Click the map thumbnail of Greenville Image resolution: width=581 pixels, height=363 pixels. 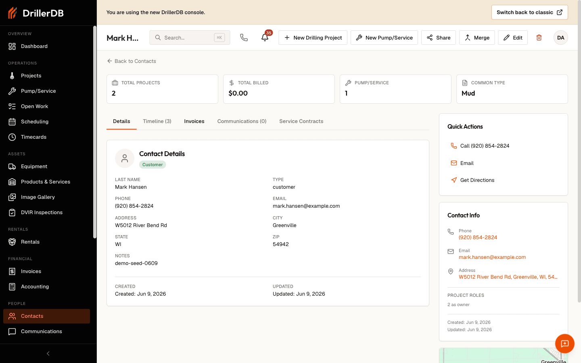(x=504, y=356)
